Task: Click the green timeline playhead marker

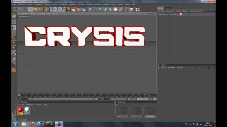Action: (19, 95)
